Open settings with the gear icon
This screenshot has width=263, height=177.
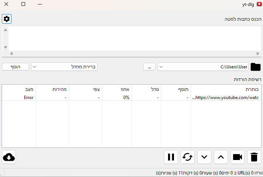pos(7,19)
